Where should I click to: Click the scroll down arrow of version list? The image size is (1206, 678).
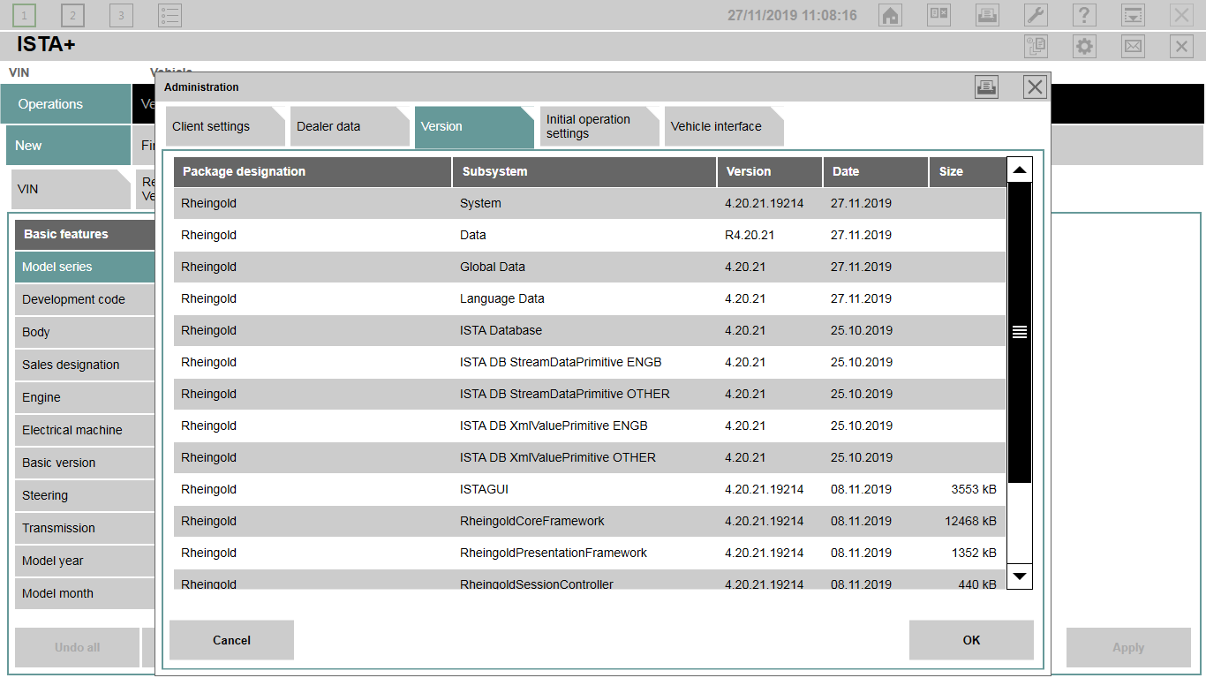[1020, 576]
